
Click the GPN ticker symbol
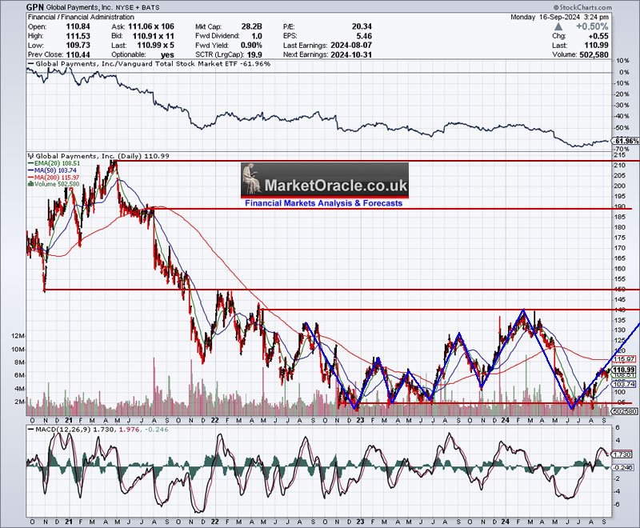tap(35, 7)
